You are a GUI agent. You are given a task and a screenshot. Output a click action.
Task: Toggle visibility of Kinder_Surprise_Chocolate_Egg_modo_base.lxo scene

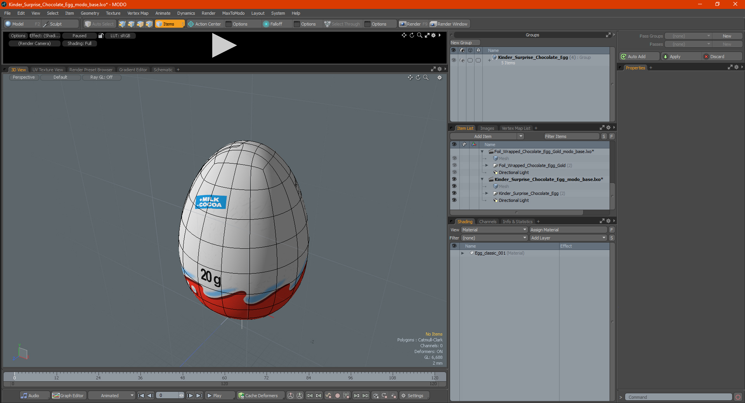point(454,179)
